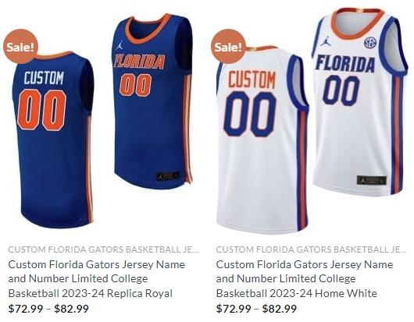Click the $72.99 – $82.99 price under the Royal jersey
The width and height of the screenshot is (414, 322).
pos(48,309)
